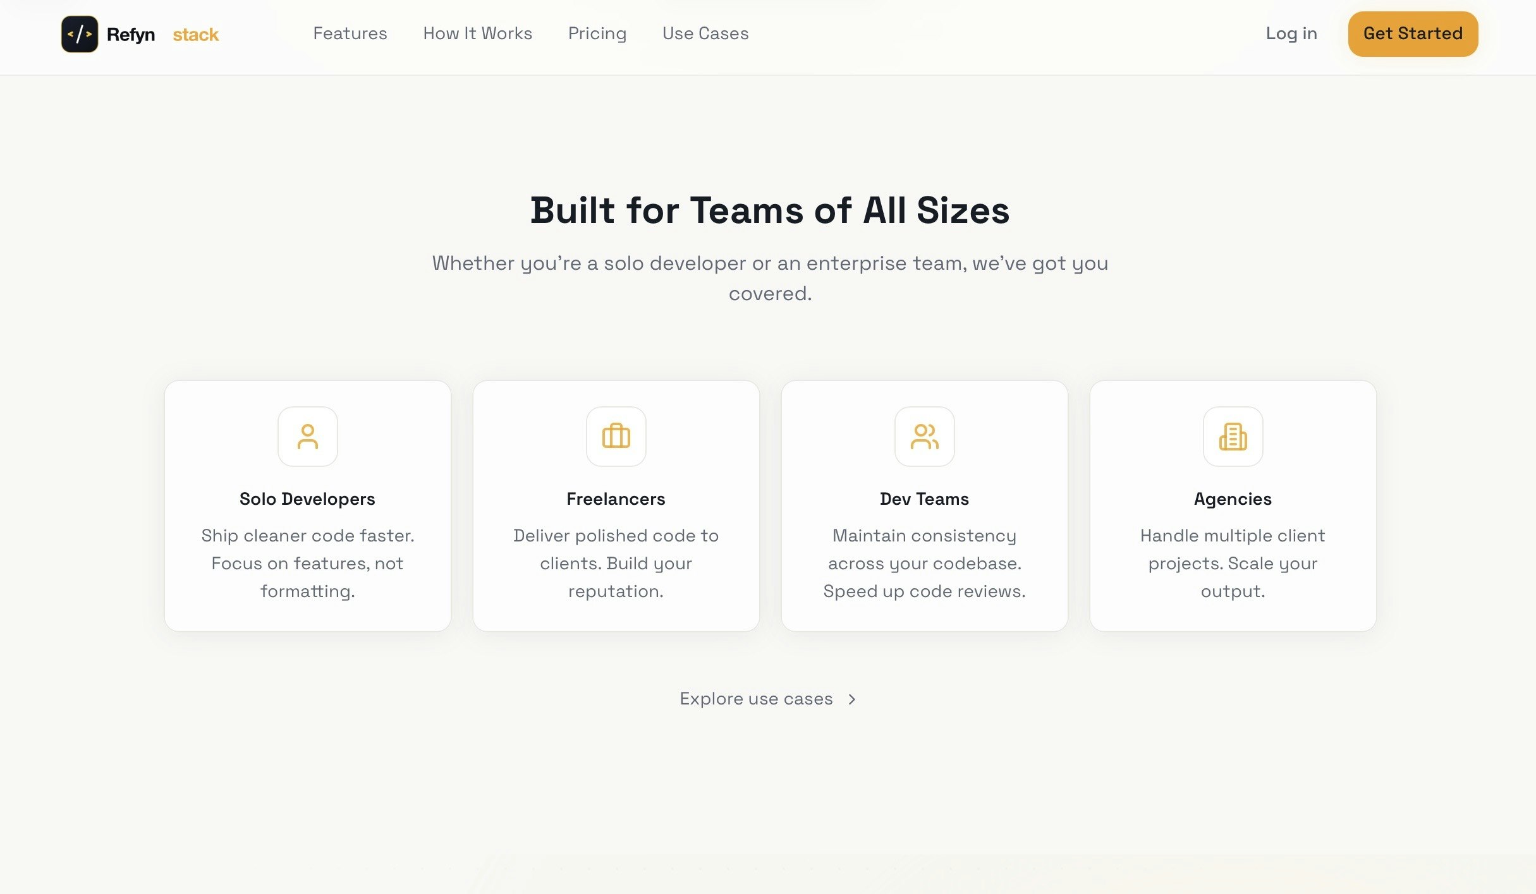Click the orange stack text in the logo
Viewport: 1536px width, 894px height.
click(195, 33)
